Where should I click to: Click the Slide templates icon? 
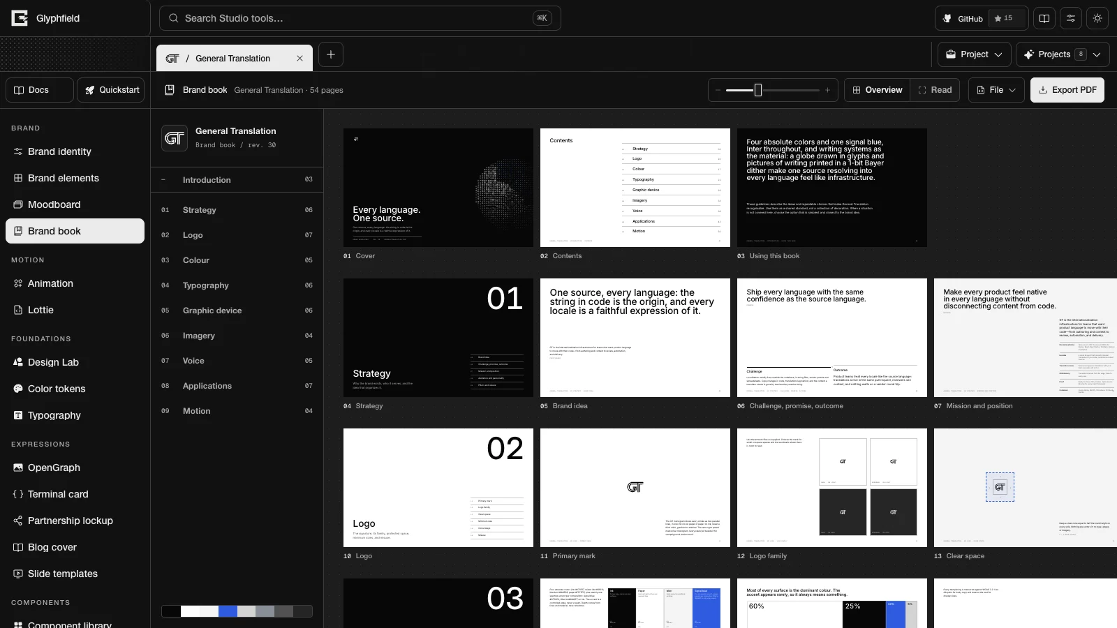(x=18, y=574)
